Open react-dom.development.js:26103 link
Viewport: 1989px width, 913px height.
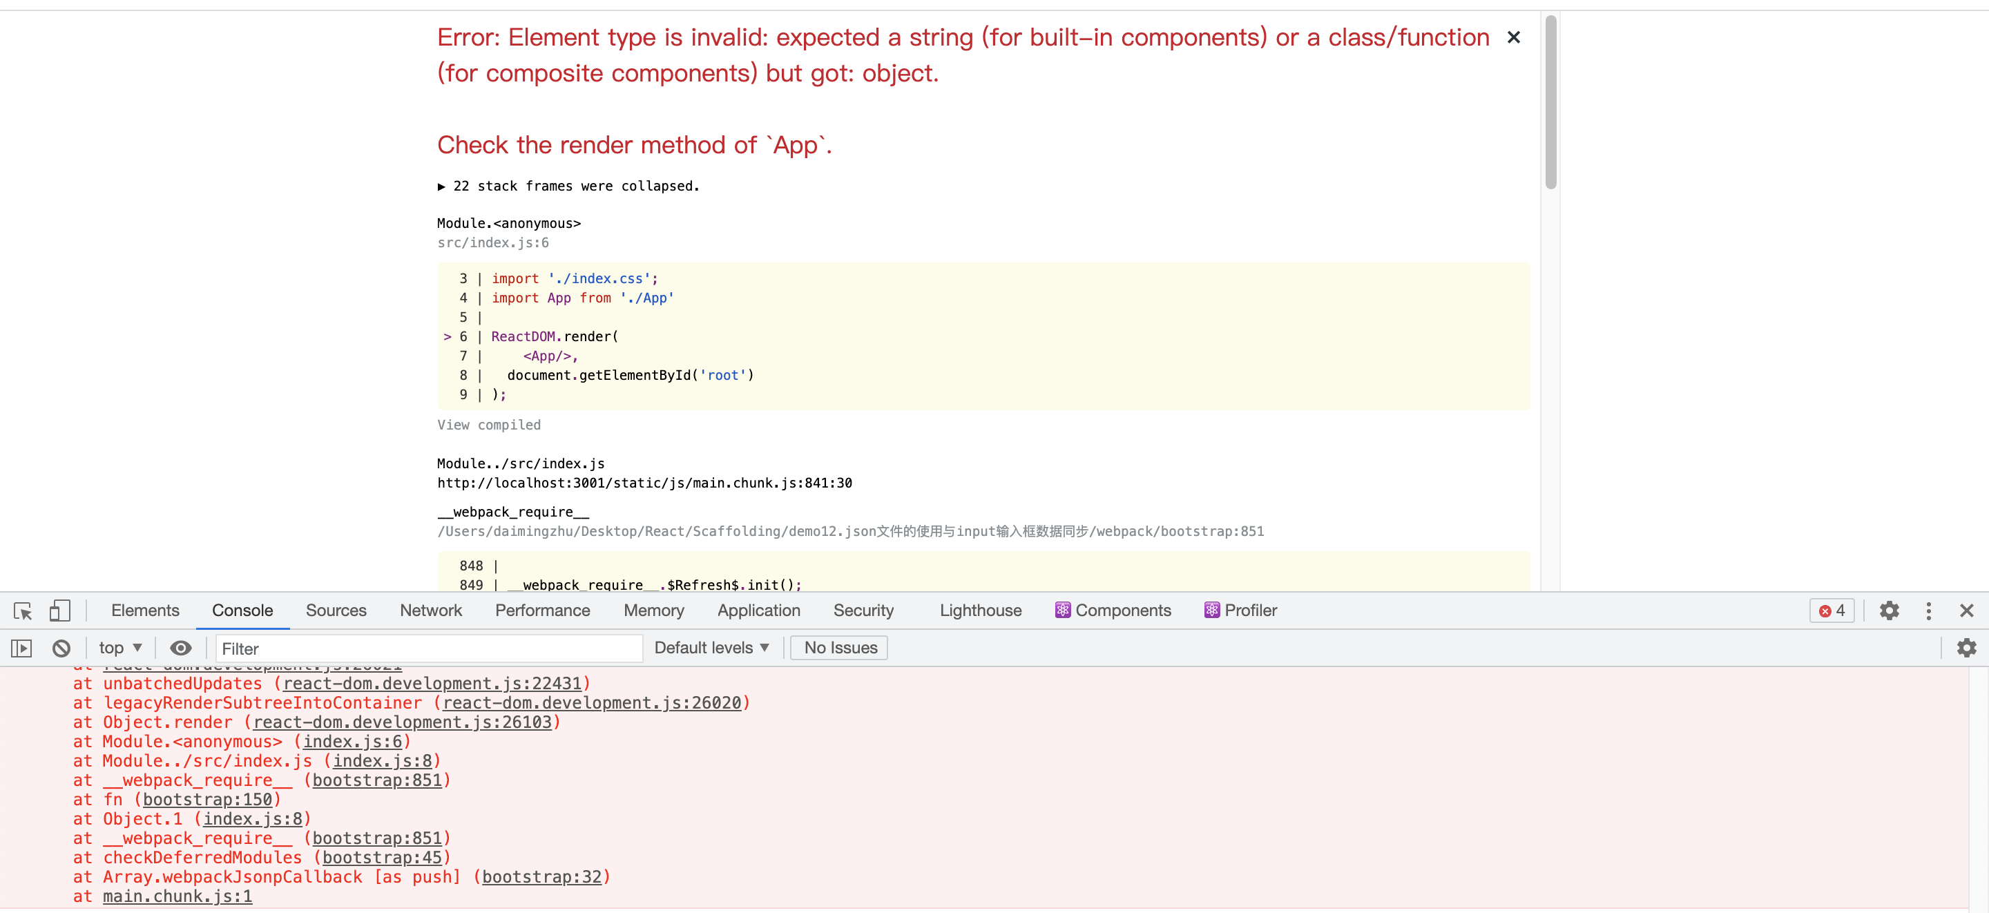coord(402,722)
